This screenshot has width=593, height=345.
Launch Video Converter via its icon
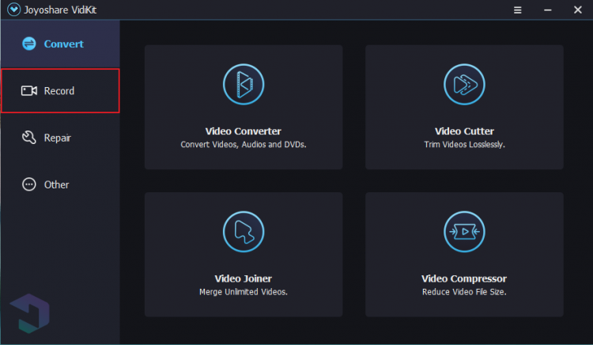(244, 85)
